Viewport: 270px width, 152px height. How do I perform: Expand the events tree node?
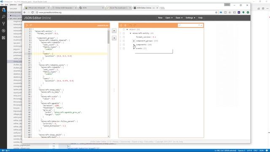[x=134, y=49]
